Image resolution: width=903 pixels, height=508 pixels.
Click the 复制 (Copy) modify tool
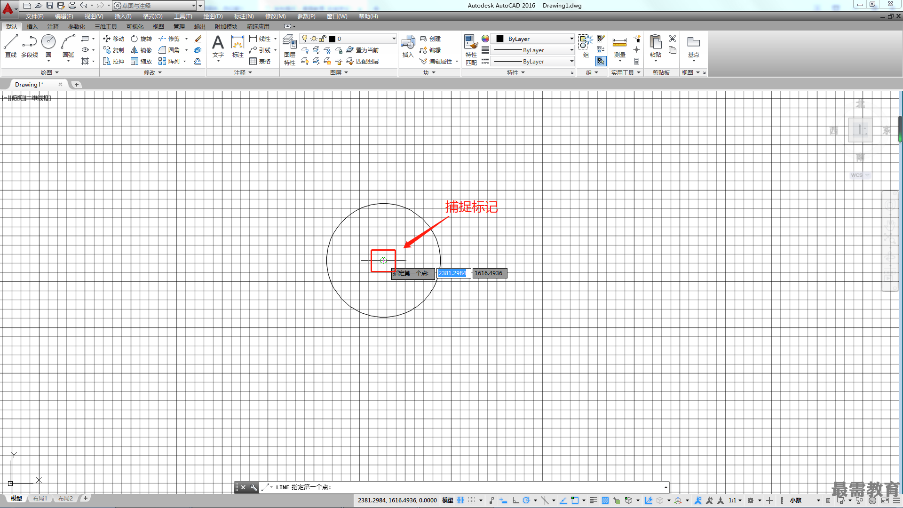[113, 50]
